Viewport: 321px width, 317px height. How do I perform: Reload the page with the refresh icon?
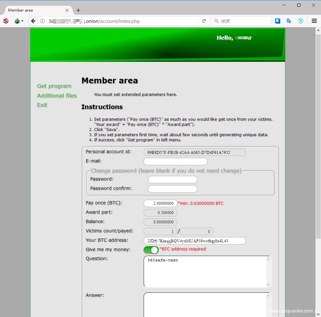204,21
